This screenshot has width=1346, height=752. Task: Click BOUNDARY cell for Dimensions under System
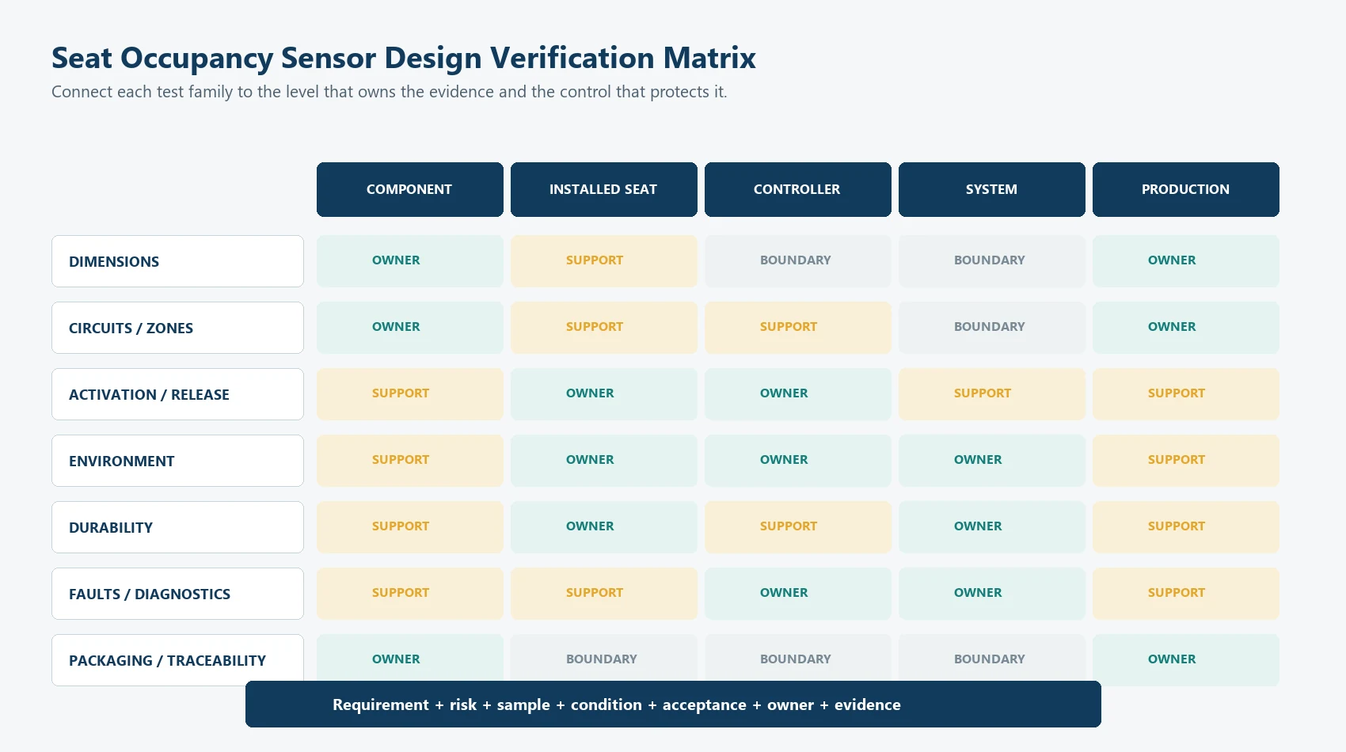click(992, 261)
